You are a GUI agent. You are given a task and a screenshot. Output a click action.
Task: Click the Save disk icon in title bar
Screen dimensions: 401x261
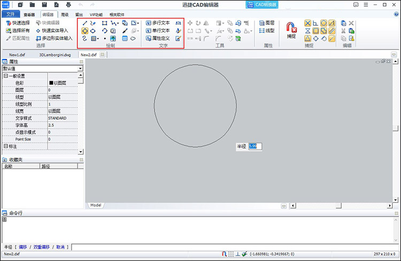point(44,5)
